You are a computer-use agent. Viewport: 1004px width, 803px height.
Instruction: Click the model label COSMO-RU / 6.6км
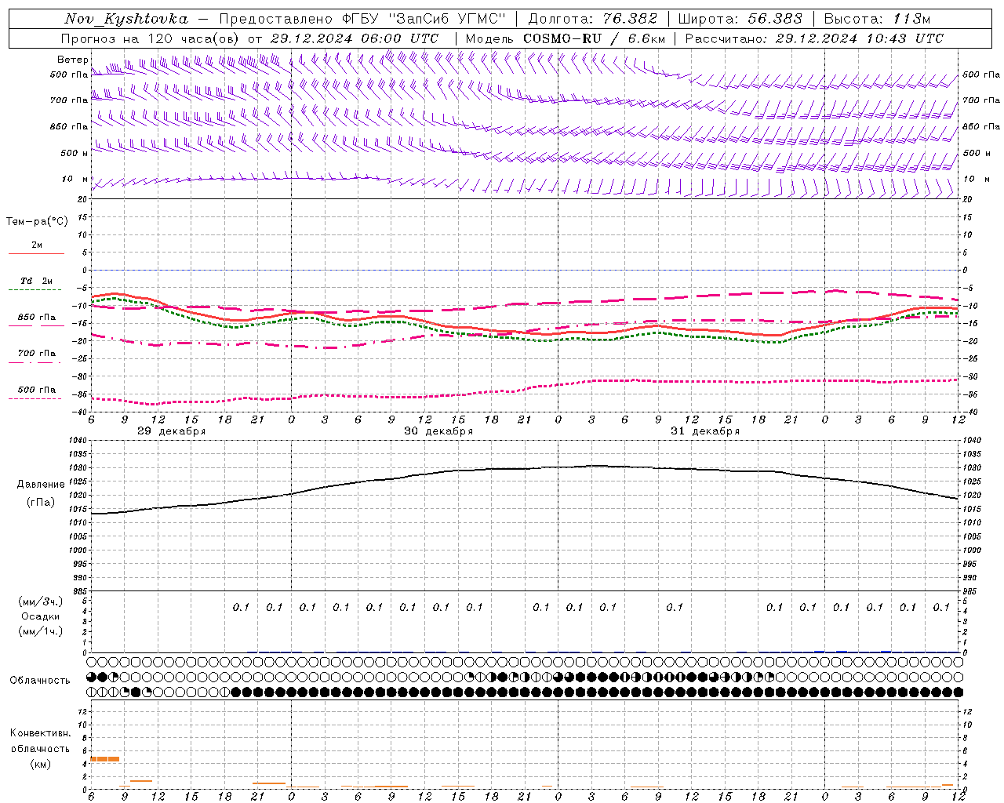pyautogui.click(x=594, y=38)
